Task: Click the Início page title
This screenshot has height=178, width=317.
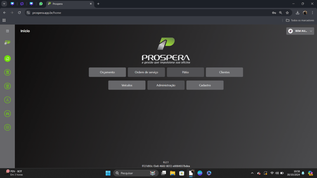Action: click(25, 31)
